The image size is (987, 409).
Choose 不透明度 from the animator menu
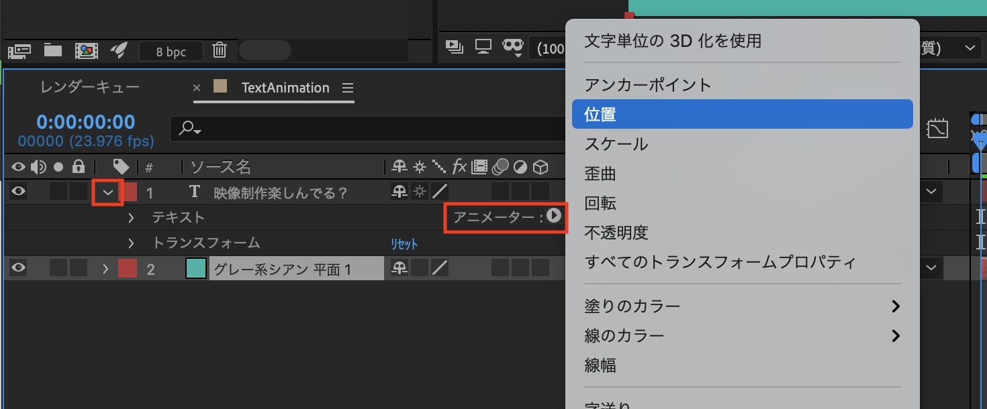click(616, 233)
